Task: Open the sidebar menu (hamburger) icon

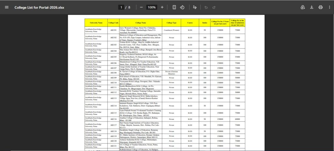Action: [x=7, y=7]
